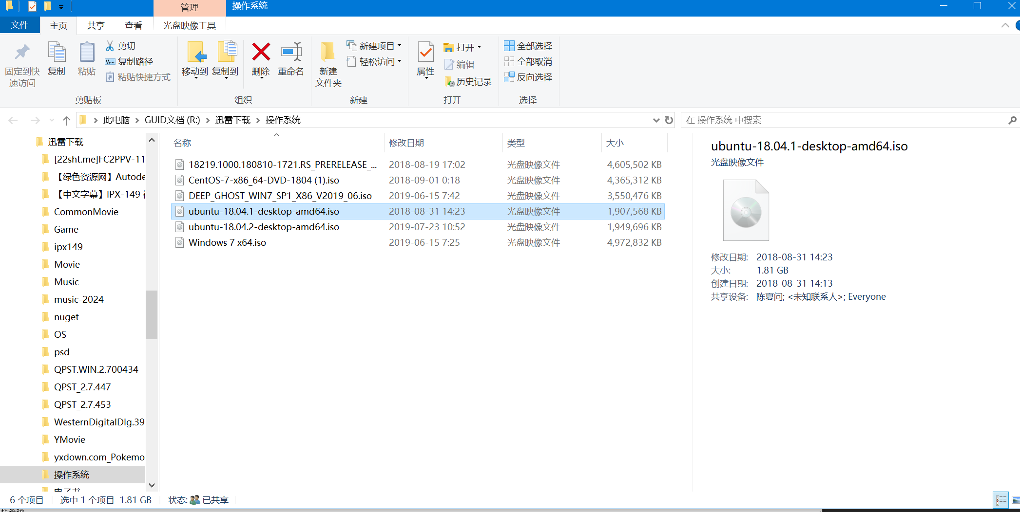This screenshot has height=512, width=1020.
Task: Open the Open button dropdown arrow
Action: coord(480,47)
